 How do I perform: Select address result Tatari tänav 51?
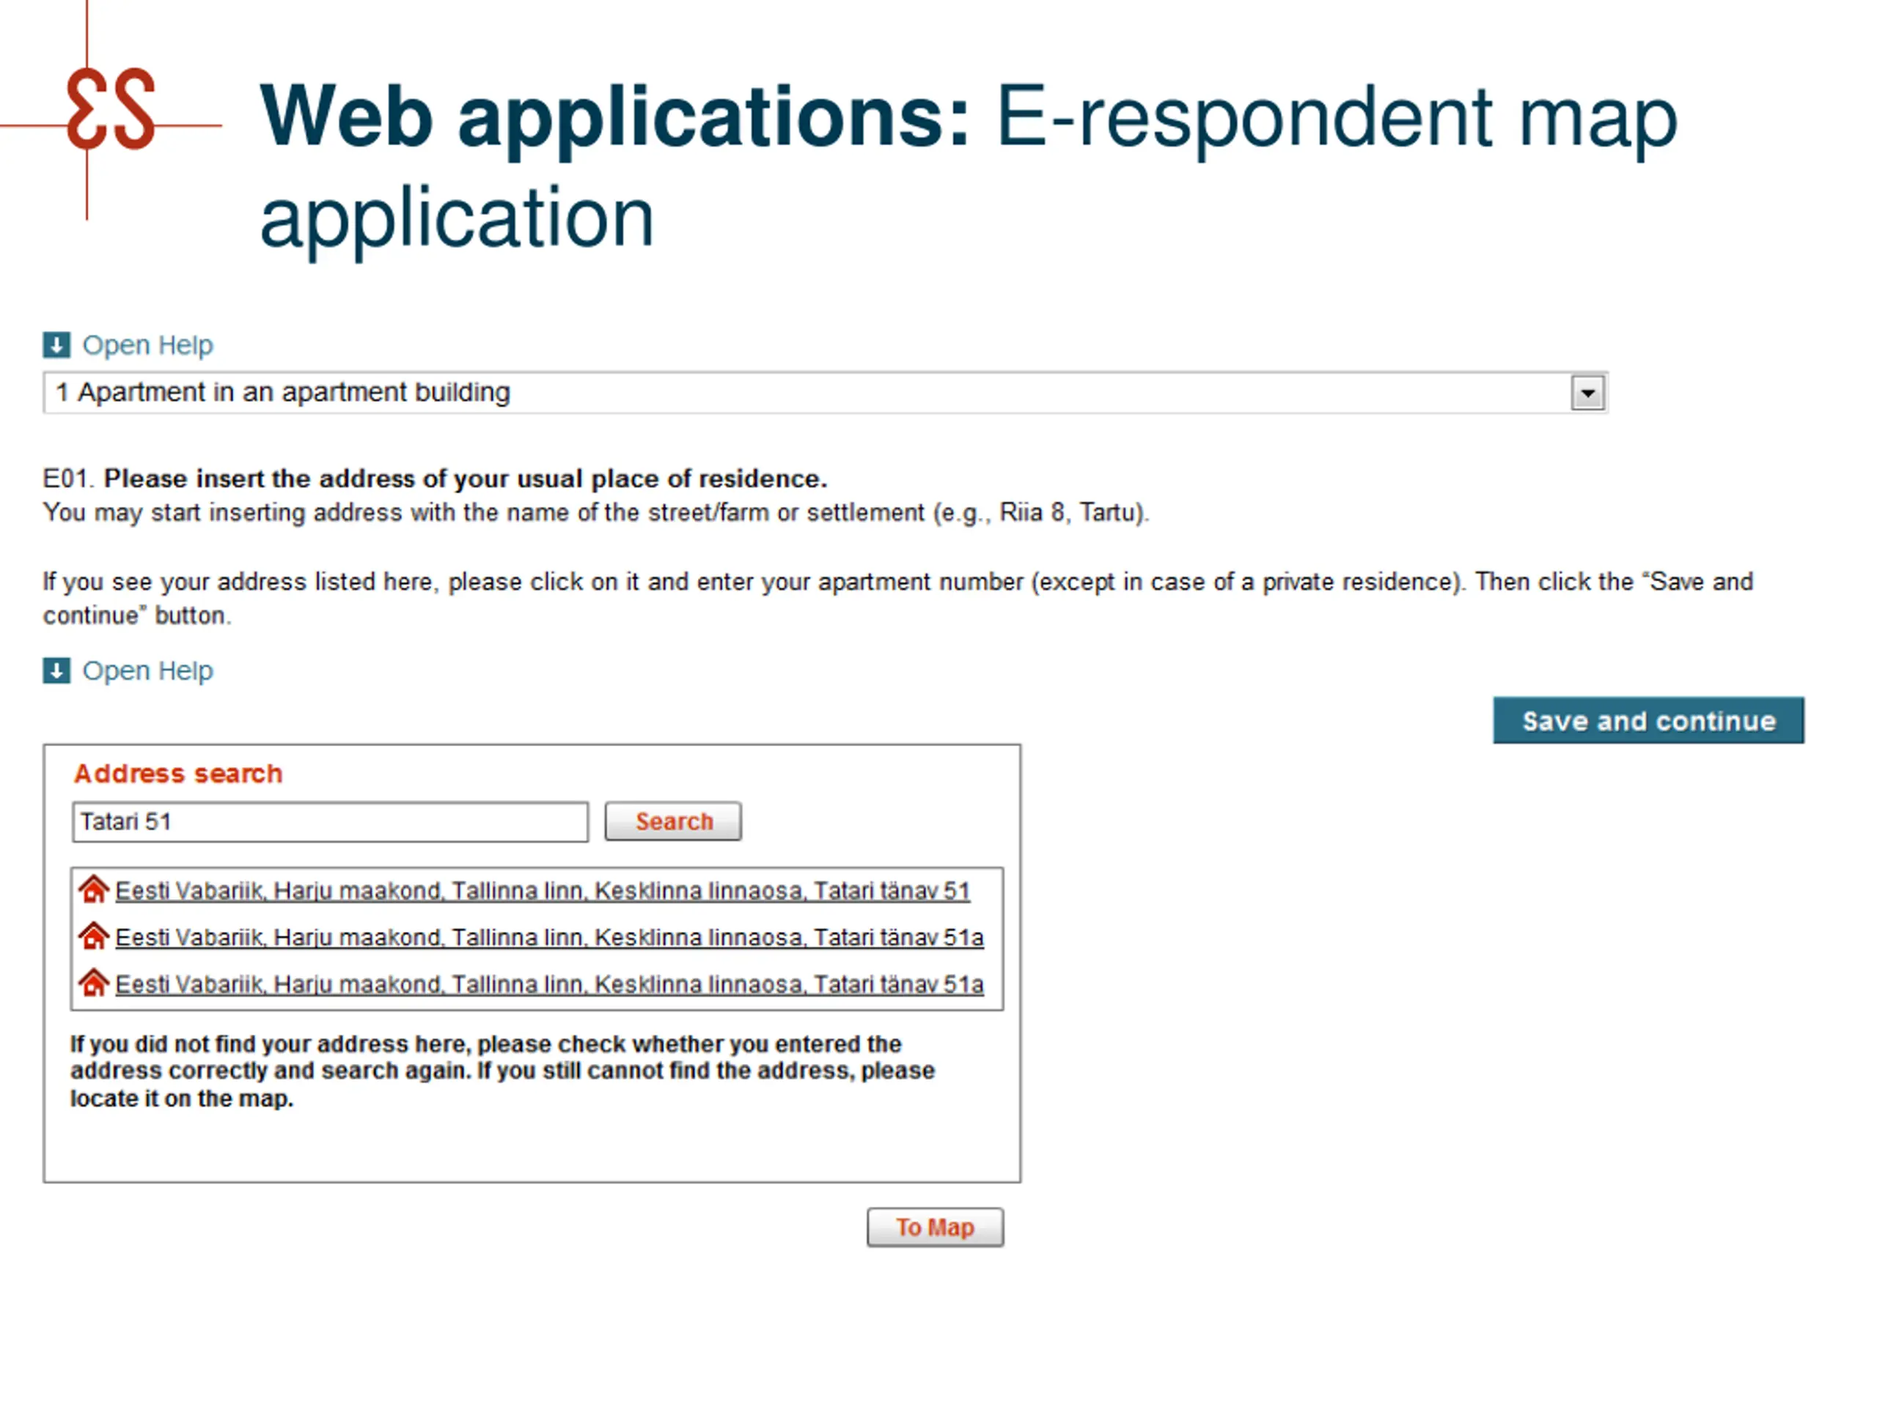(543, 891)
